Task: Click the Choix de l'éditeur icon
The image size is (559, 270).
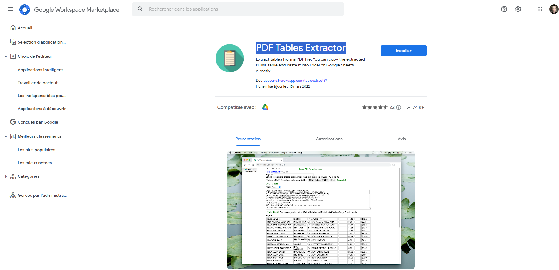Action: (x=13, y=56)
